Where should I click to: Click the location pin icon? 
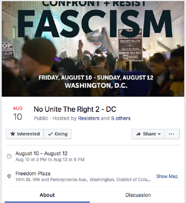(9, 176)
